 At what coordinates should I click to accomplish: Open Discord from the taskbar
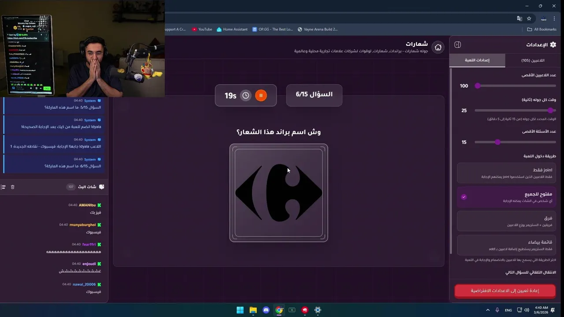tap(266, 310)
